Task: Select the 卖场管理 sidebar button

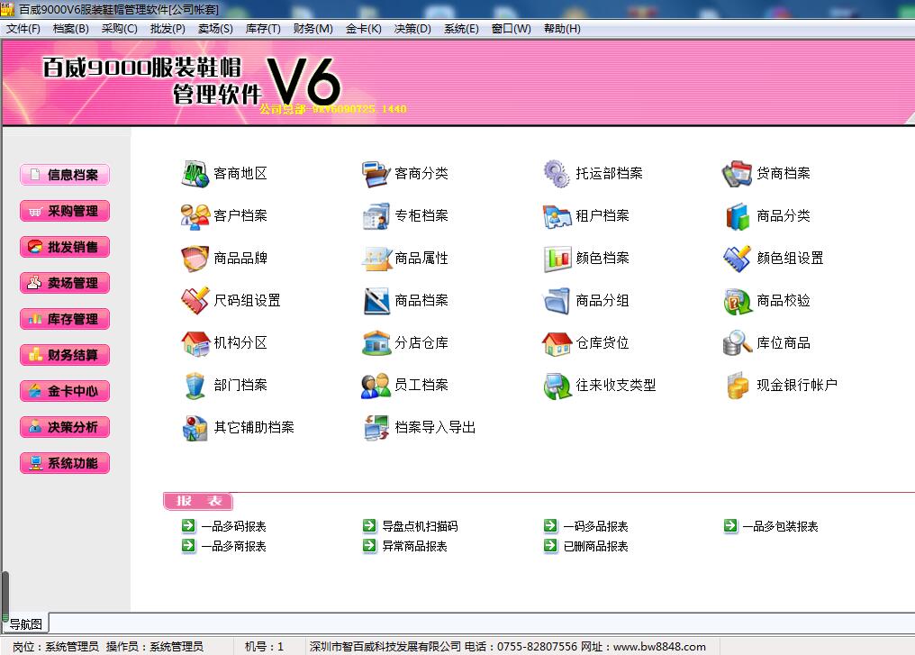Action: pos(65,283)
